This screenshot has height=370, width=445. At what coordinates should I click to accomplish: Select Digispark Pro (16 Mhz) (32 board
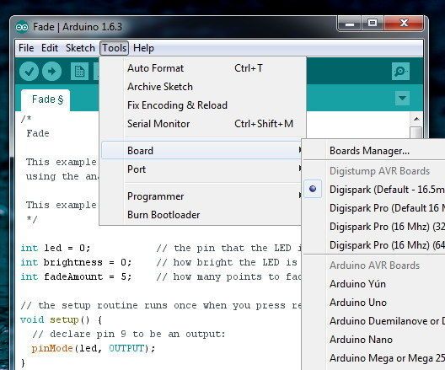tap(373, 227)
